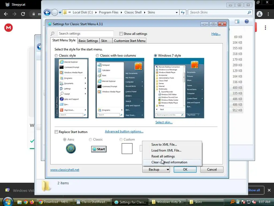This screenshot has height=206, width=274.
Task: Switch to the Basic Settings tab
Action: [x=88, y=41]
